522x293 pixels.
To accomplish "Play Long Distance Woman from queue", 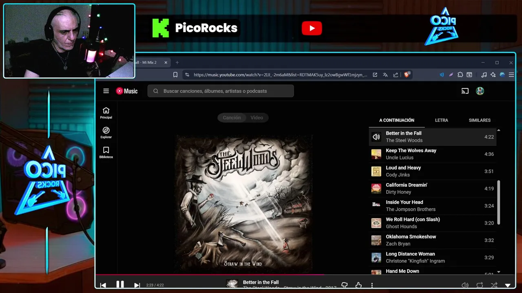I will (433, 258).
